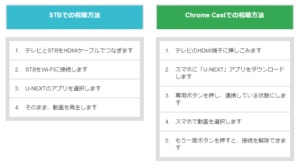Viewport: 300px width, 167px height.
Task: Select step STBをWi-Fiに接続します
Action: pyautogui.click(x=75, y=69)
